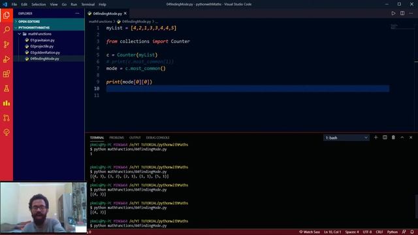The image size is (418, 235).
Task: Select the 04findingMode.py editor tab
Action: 107,13
